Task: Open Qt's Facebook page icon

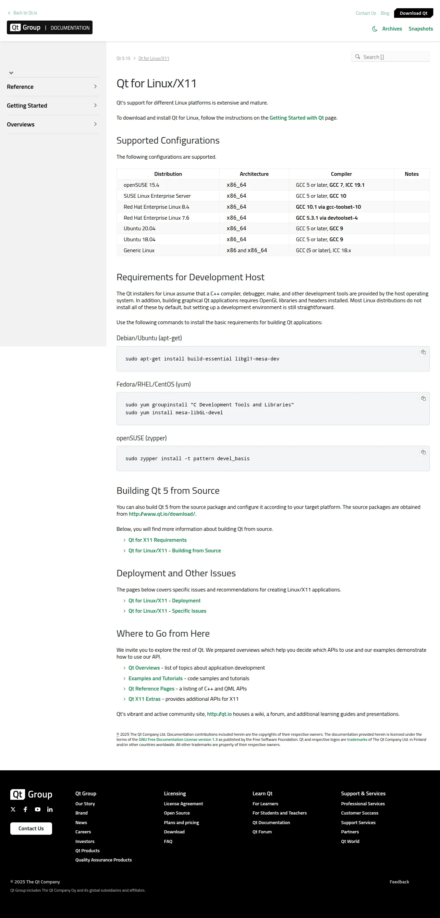Action: click(x=25, y=809)
